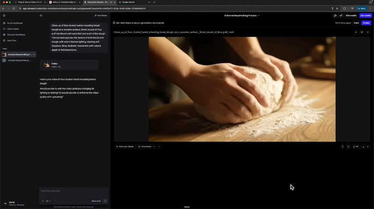Click the download icon below video
Viewport: 374px width, 209px height.
(363, 146)
